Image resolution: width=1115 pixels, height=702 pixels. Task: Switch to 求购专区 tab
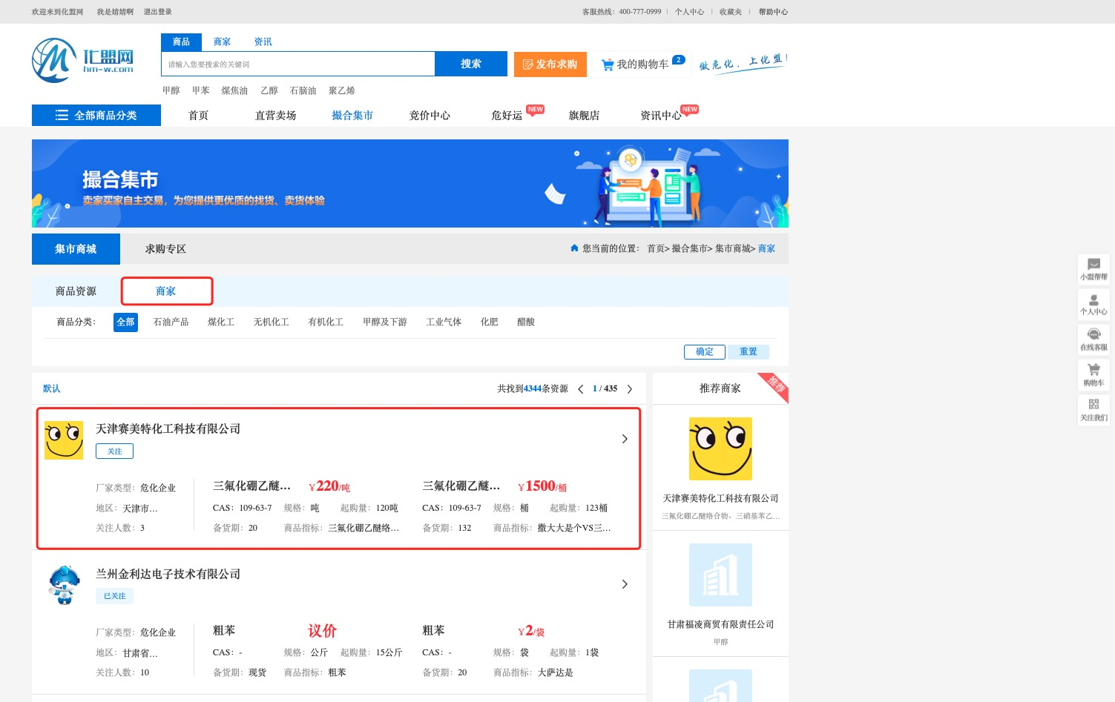pyautogui.click(x=166, y=249)
